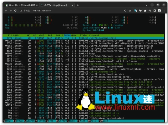Open a new tab with plus button
Viewport: 168px width, 125px height.
pyautogui.click(x=78, y=5)
